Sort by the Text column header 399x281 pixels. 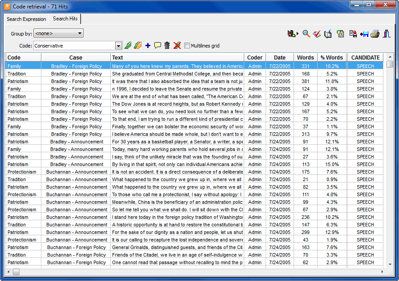[177, 58]
